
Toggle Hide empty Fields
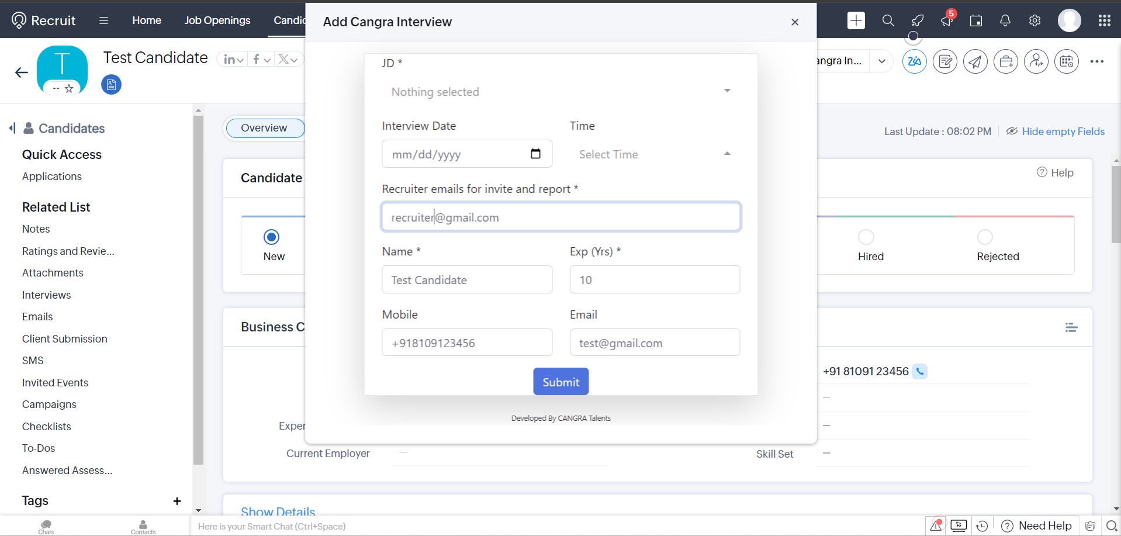pos(1056,132)
